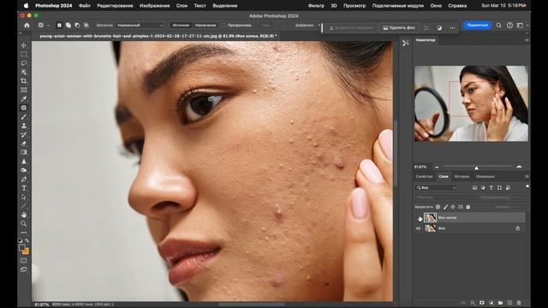Image resolution: width=548 pixels, height=308 pixels.
Task: Click the foreground color swatch
Action: coord(22,247)
